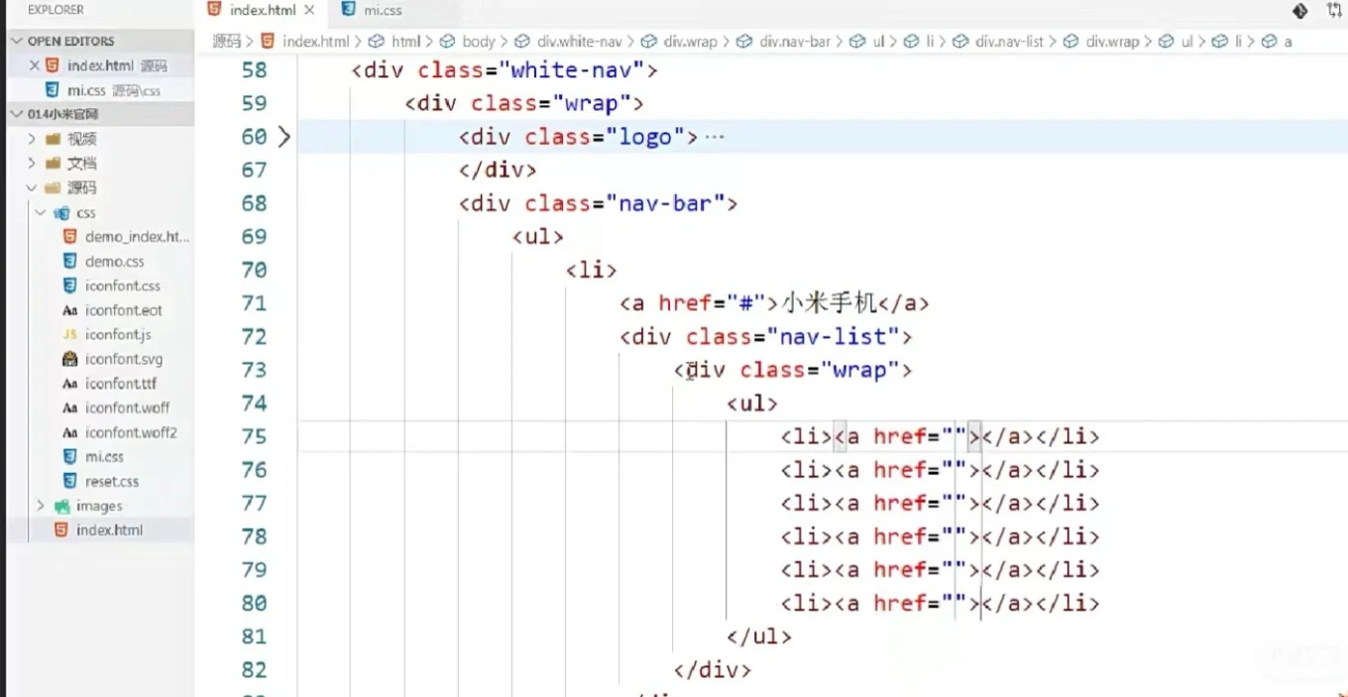Click line number 58 in the gutter
Image resolution: width=1348 pixels, height=697 pixels.
tap(255, 70)
